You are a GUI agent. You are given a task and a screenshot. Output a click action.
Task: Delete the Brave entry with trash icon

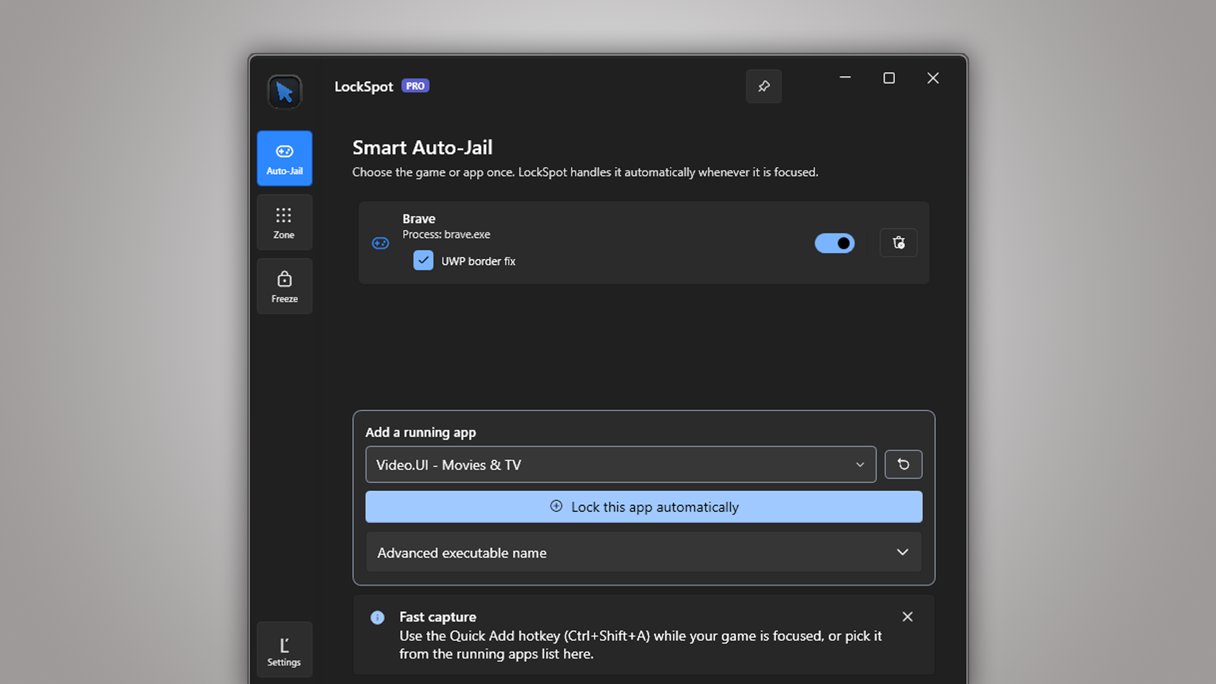coord(899,243)
